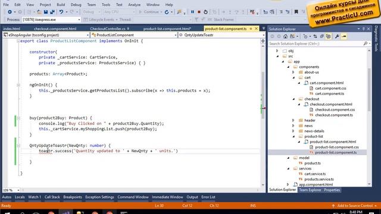Expand the about-us folder

(x=293, y=73)
